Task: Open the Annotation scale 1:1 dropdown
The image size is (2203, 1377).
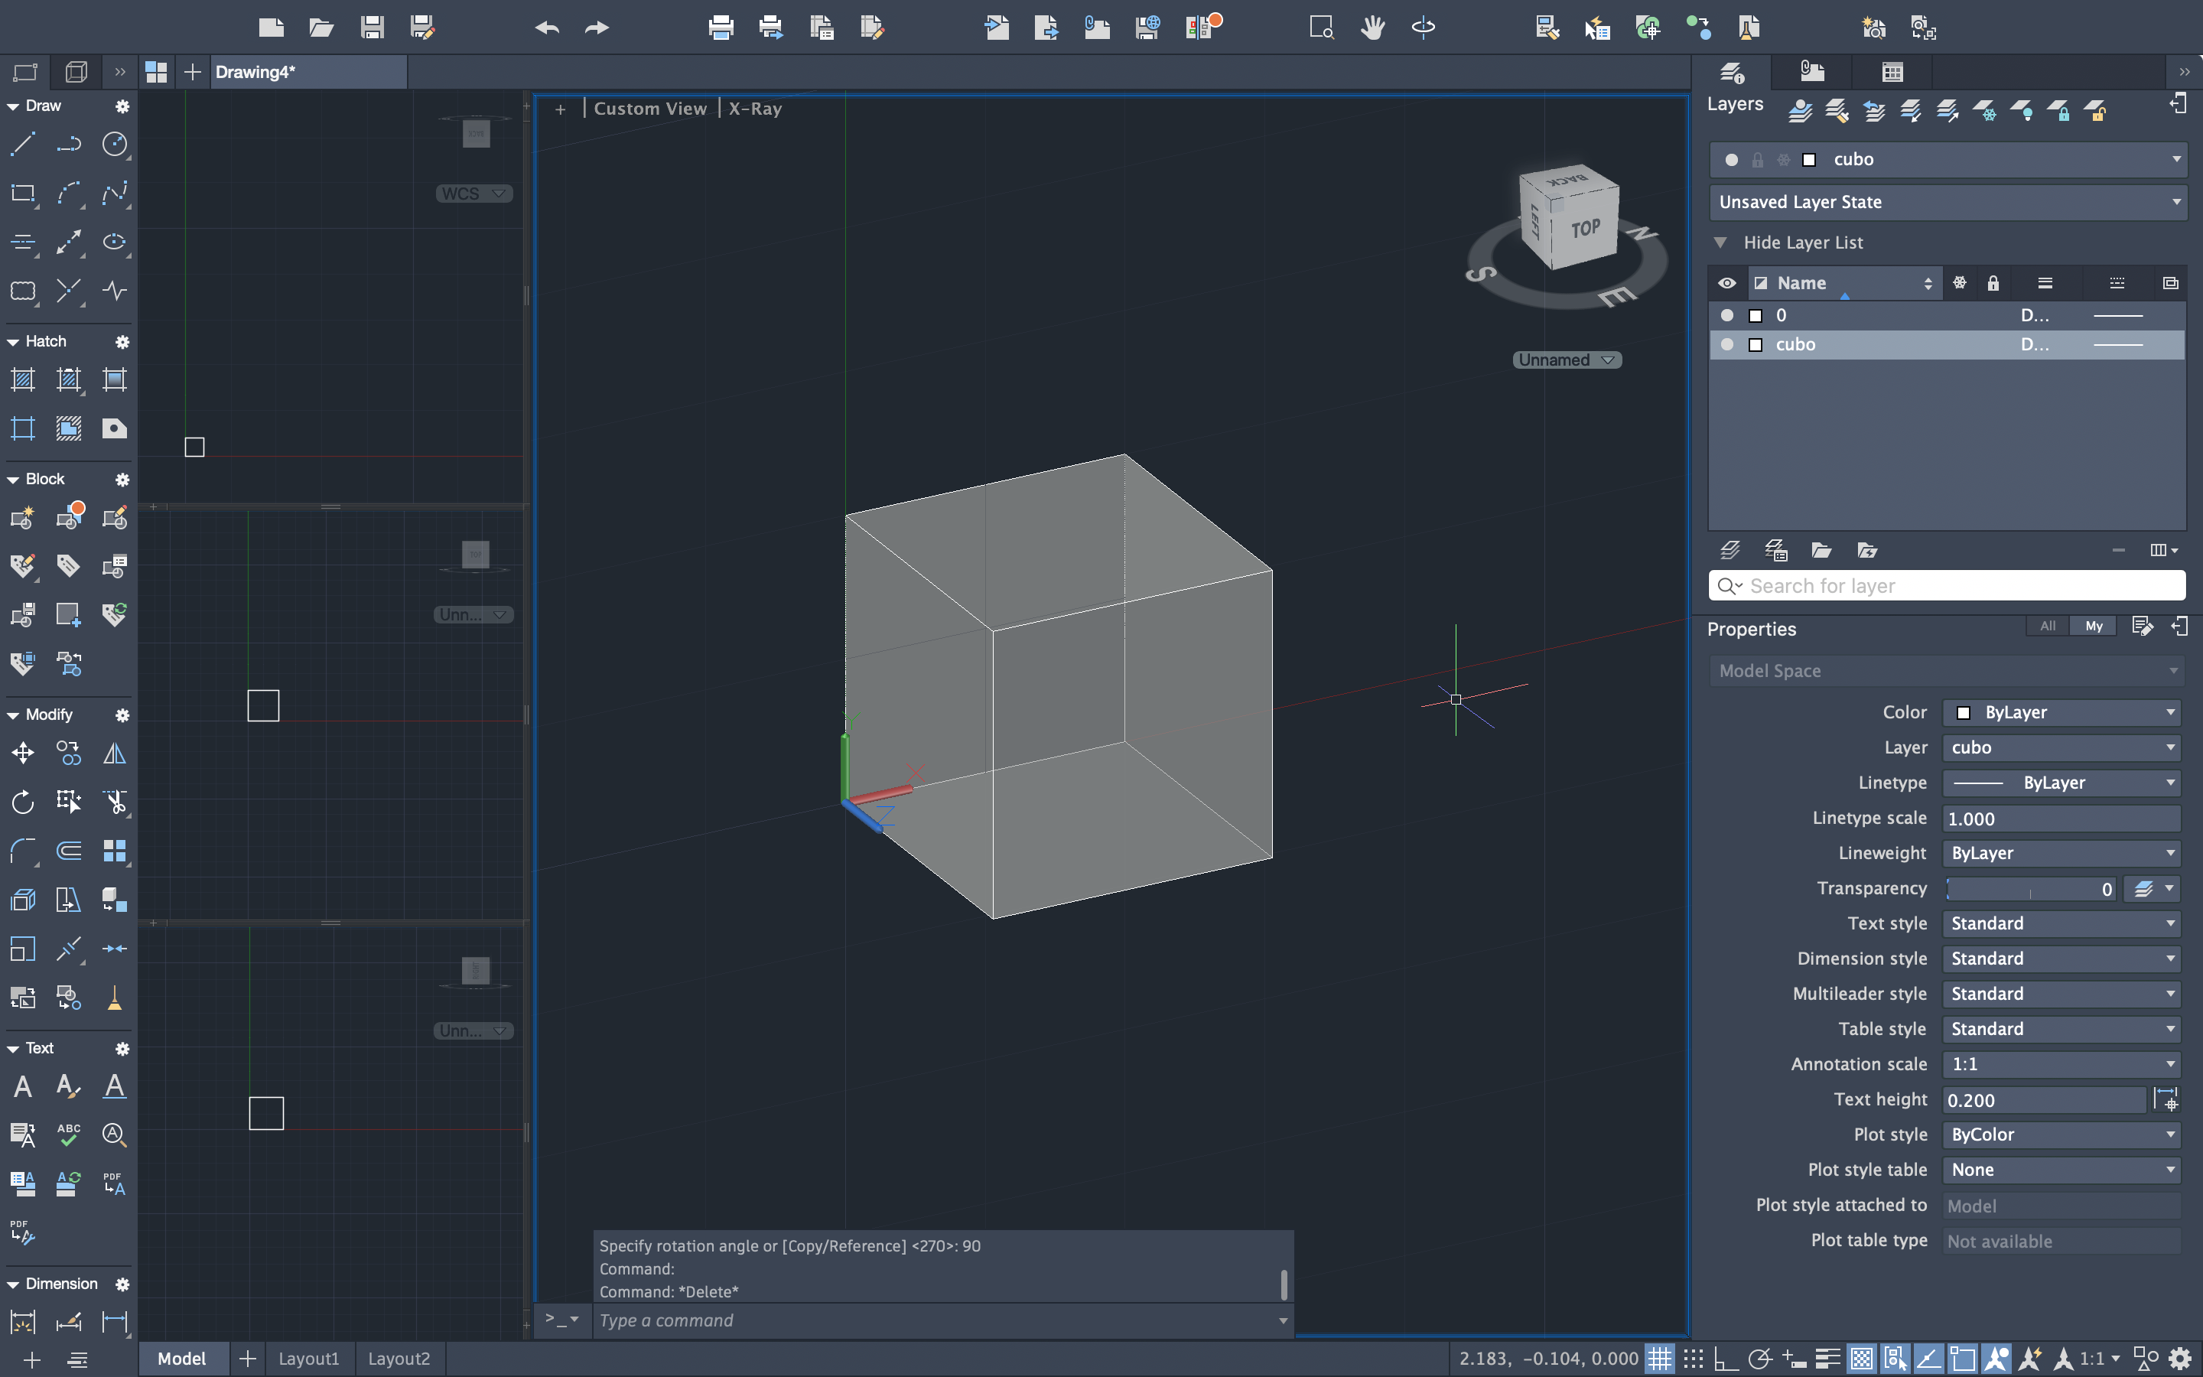Action: coord(2062,1065)
